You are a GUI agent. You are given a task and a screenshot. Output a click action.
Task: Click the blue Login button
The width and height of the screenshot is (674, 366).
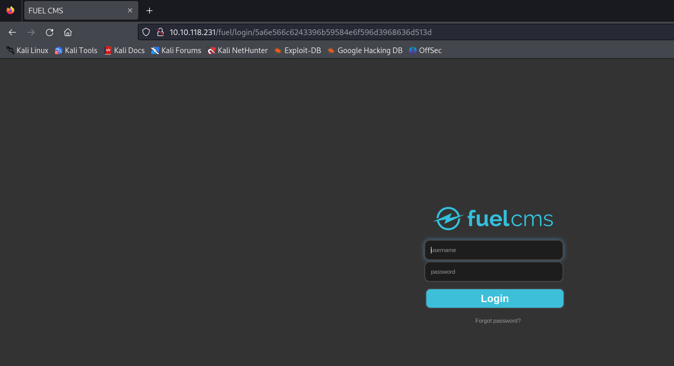(495, 298)
